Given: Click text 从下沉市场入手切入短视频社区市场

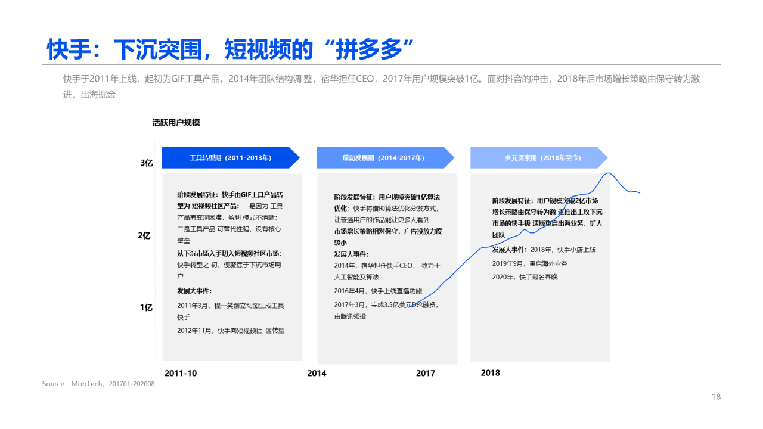Looking at the screenshot, I should tap(229, 253).
